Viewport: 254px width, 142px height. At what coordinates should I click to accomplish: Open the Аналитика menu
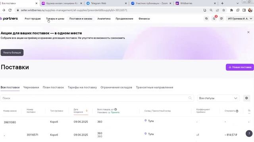(x=104, y=19)
